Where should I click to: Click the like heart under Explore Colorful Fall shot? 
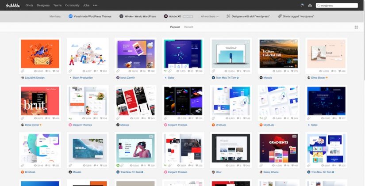pos(292,71)
